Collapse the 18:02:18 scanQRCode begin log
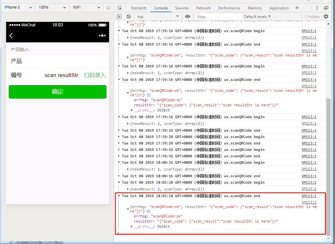 tap(119, 182)
